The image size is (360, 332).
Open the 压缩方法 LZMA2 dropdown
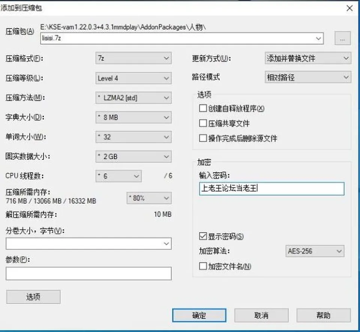(133, 98)
